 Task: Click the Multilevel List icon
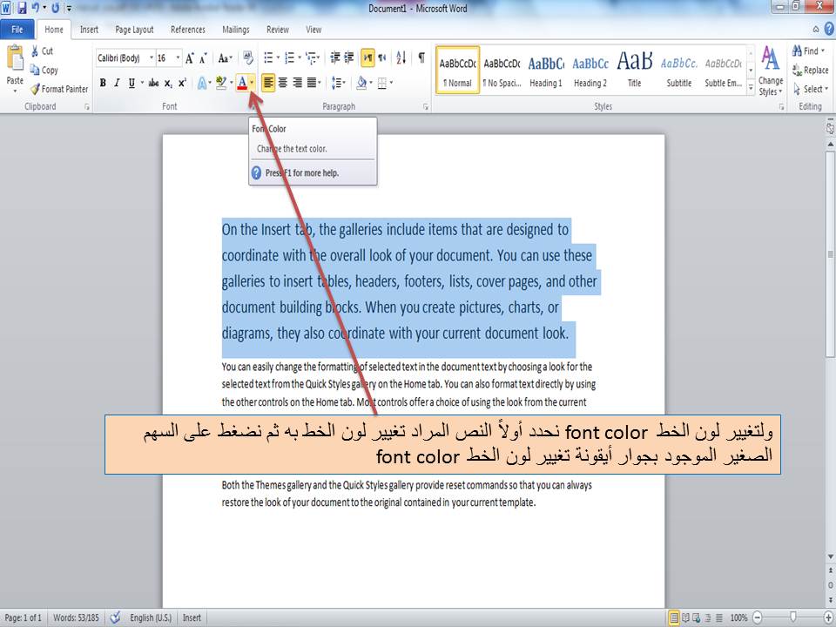pyautogui.click(x=312, y=57)
